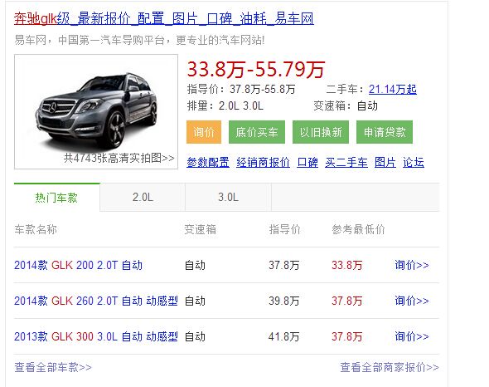Open the 经销商报价 link

[x=263, y=162]
